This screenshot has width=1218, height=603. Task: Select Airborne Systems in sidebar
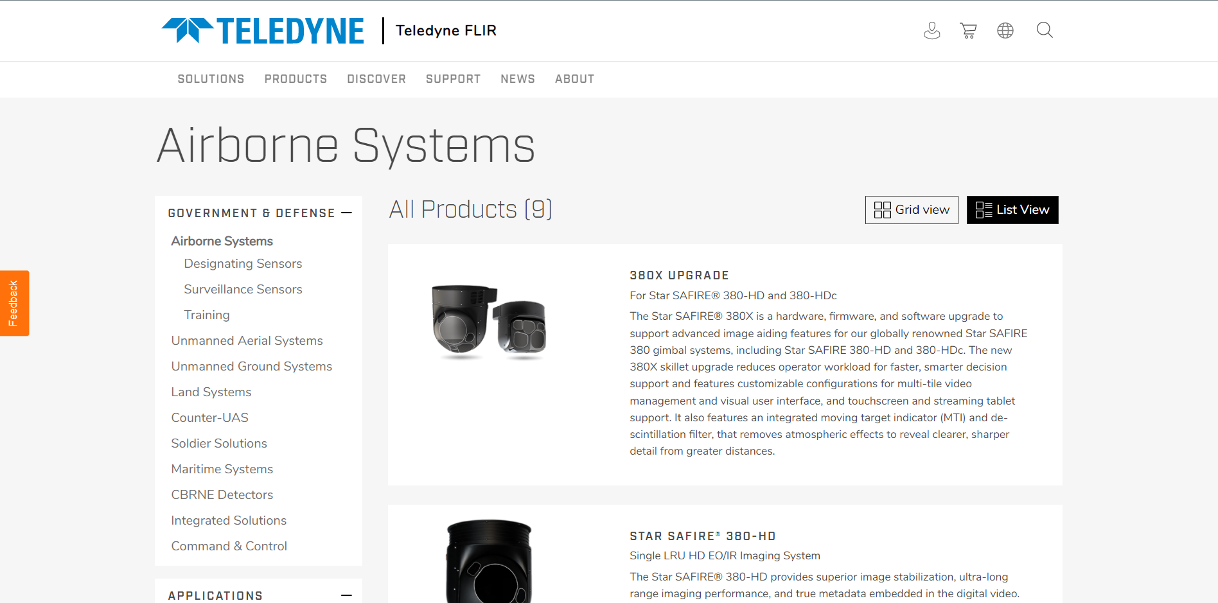[222, 241]
